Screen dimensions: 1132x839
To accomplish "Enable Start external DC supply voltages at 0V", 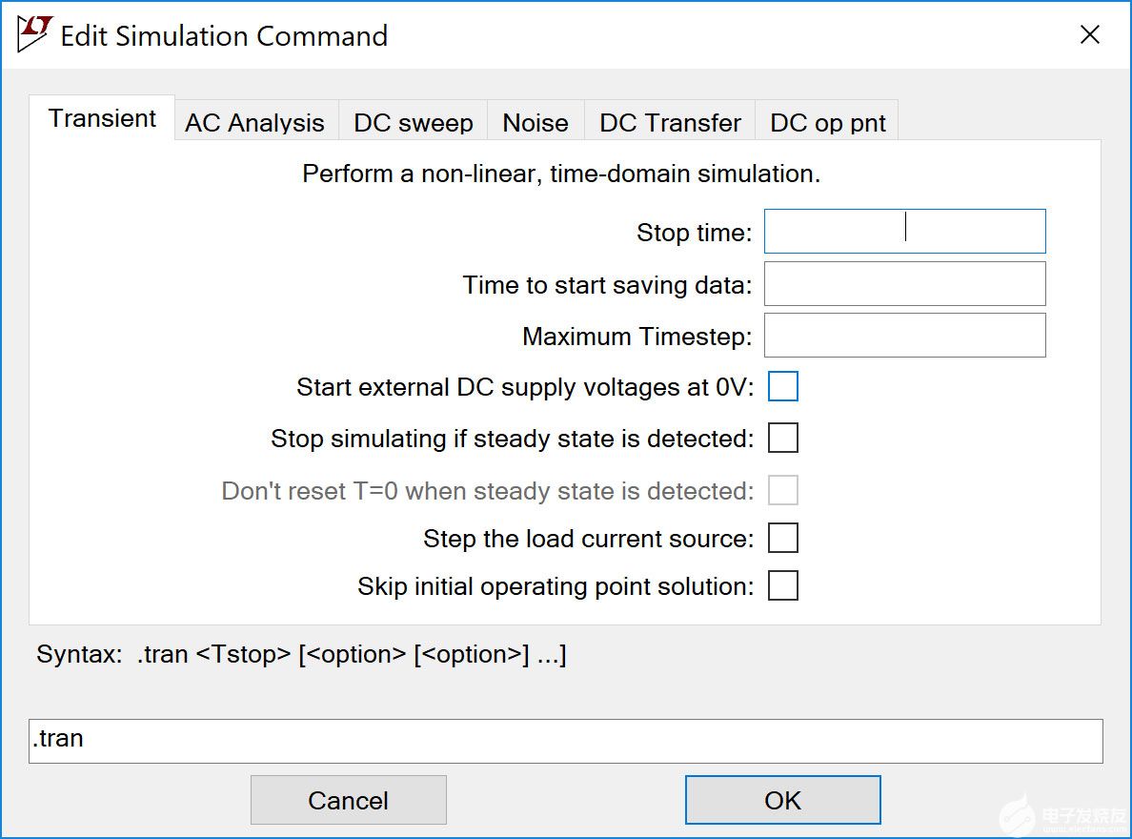I will click(782, 387).
